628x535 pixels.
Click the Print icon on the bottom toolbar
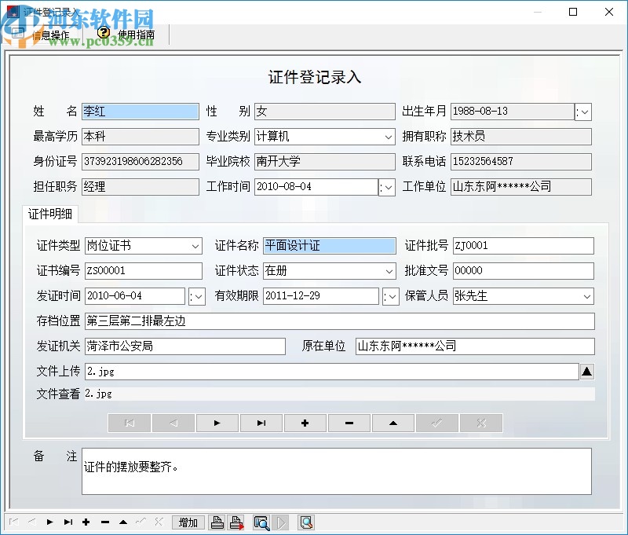coord(217,522)
